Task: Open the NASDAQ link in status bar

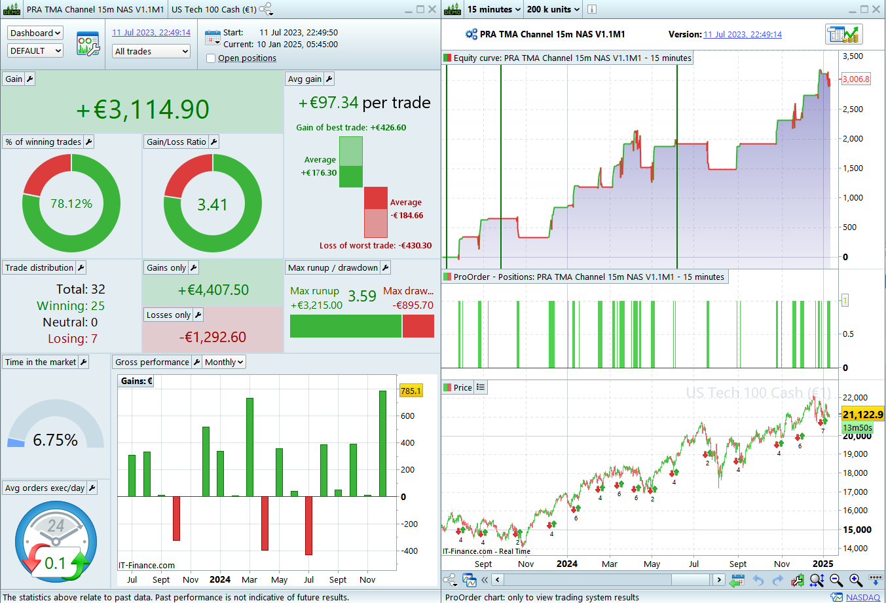Action: click(862, 597)
